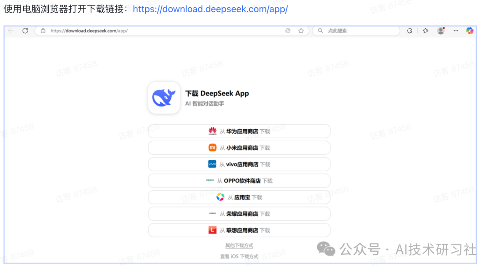Bookmark the page with star icon

[301, 31]
